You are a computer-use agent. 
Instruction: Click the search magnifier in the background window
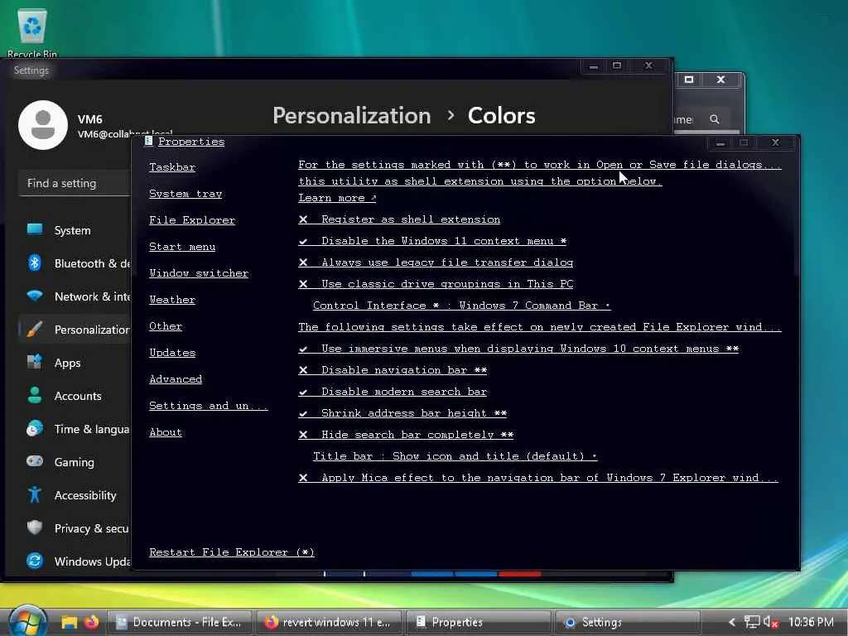coord(715,119)
